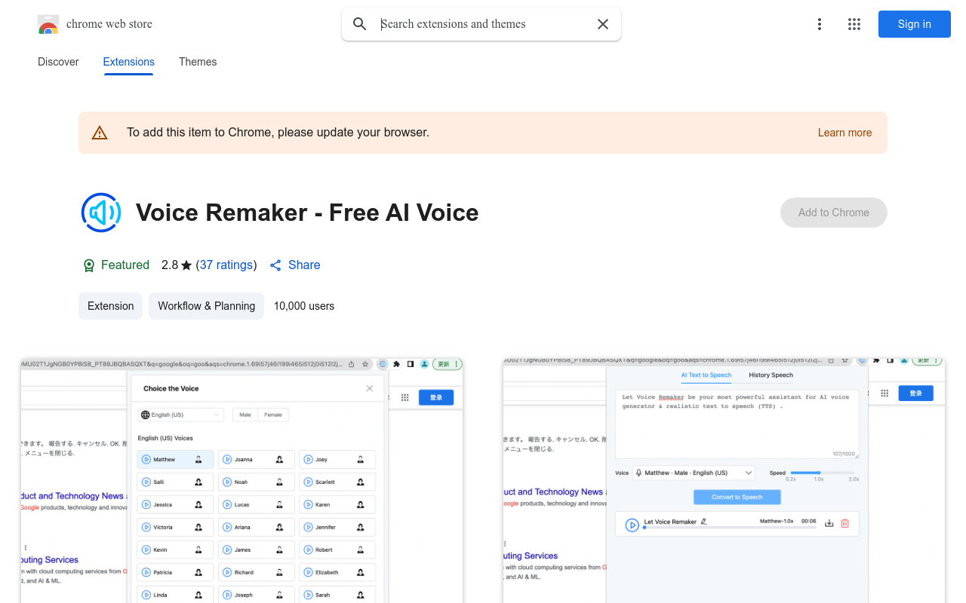The height and width of the screenshot is (603, 966).
Task: Click the Share icon
Action: tap(275, 265)
